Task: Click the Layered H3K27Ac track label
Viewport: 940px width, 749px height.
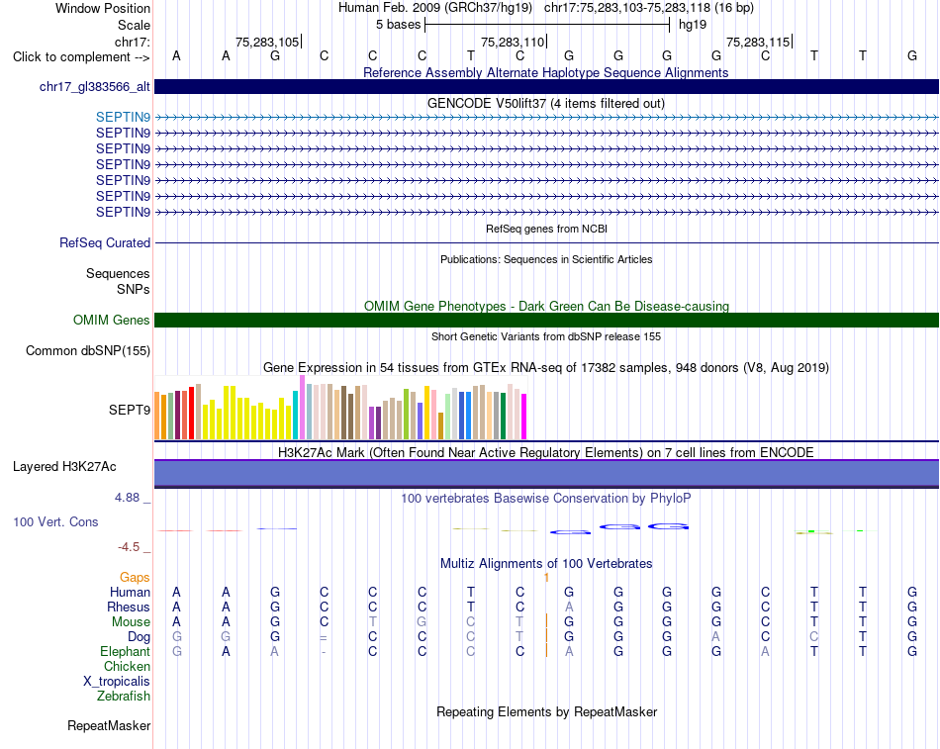Action: tap(64, 467)
